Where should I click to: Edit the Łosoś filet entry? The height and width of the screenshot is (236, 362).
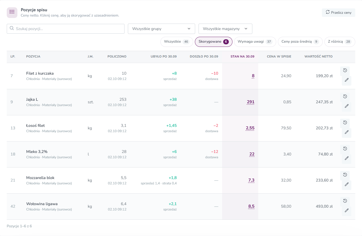coord(347,132)
